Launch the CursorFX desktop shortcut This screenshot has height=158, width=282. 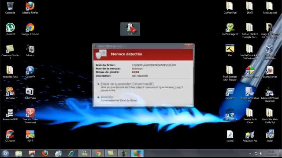coord(30,72)
